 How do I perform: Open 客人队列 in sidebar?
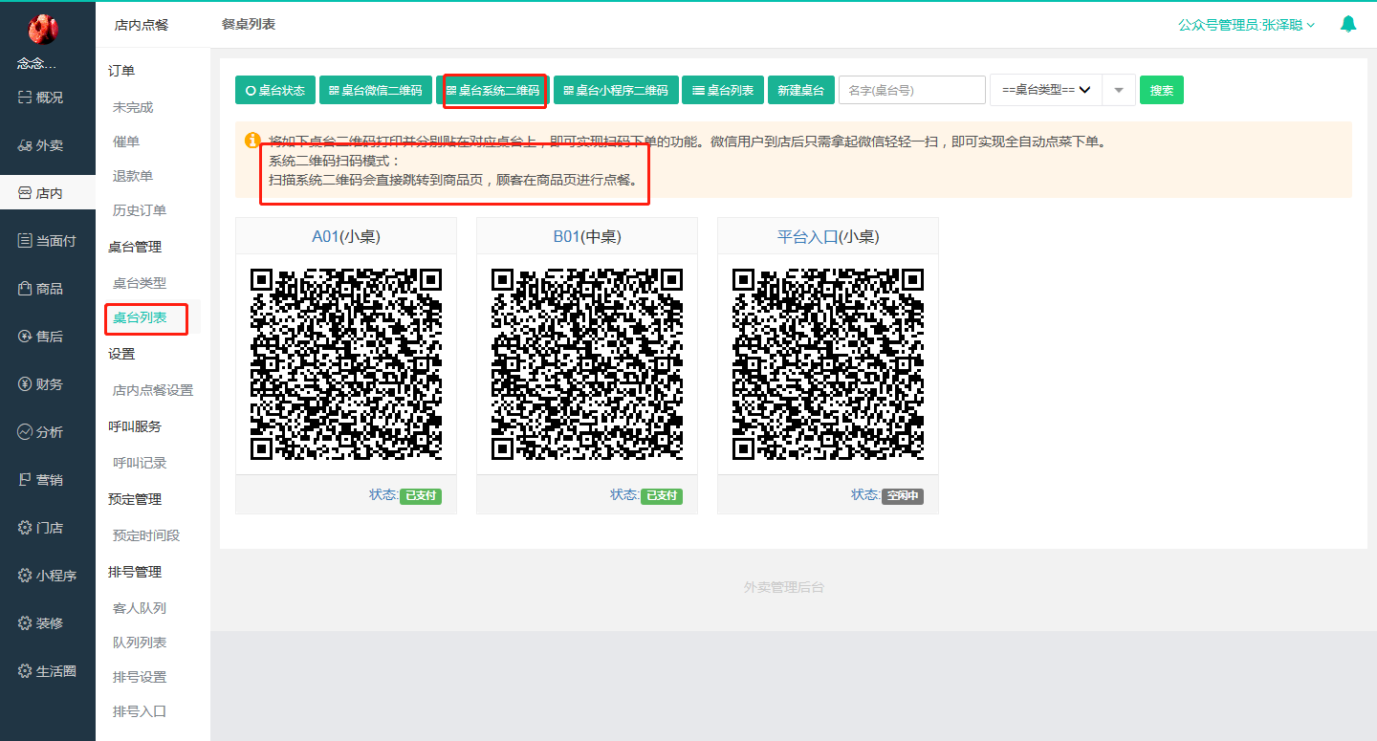[140, 608]
